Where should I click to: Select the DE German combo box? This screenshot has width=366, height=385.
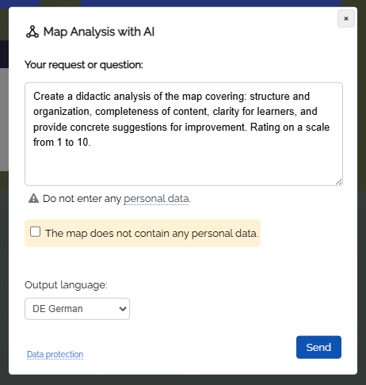click(77, 309)
